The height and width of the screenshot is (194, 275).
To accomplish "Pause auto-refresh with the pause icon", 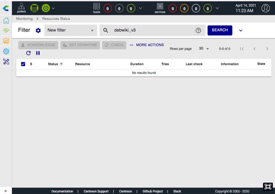I will (38, 53).
